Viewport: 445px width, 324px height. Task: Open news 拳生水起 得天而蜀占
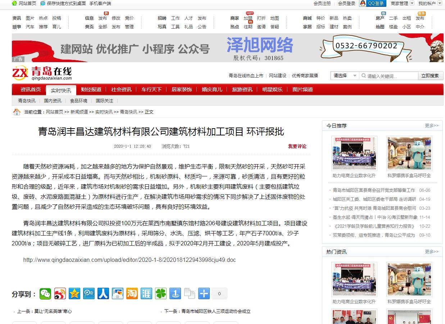pos(375,217)
